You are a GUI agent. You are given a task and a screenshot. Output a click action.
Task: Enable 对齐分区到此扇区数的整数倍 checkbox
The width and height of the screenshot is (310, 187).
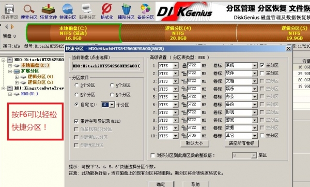point(153,155)
